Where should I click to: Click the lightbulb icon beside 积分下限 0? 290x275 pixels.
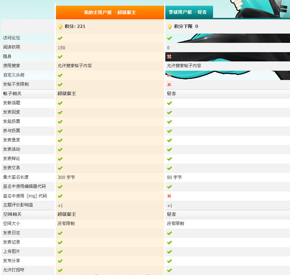170,27
